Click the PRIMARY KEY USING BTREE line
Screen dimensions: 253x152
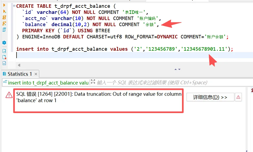point(66,30)
